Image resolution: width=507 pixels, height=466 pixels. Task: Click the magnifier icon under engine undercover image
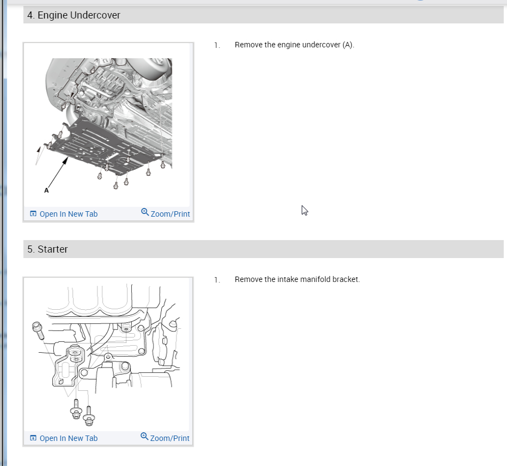coord(145,212)
